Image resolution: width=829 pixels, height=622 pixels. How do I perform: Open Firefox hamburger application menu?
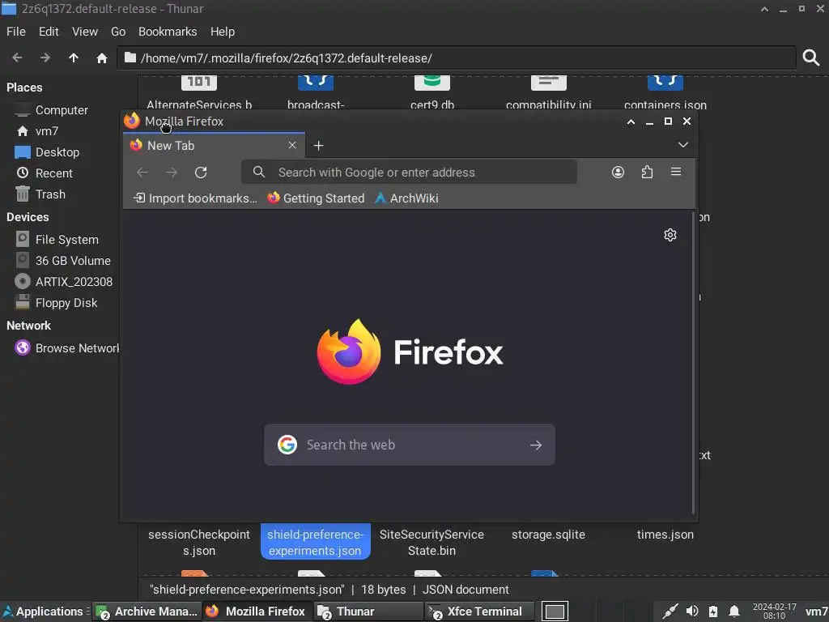676,172
